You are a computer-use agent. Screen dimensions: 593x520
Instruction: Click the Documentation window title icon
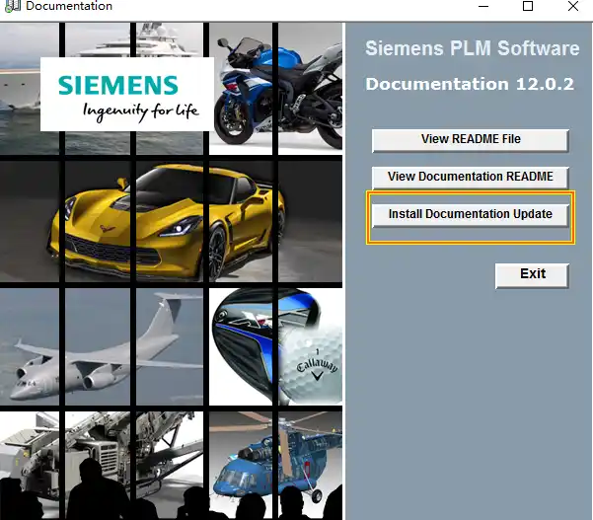pos(12,6)
